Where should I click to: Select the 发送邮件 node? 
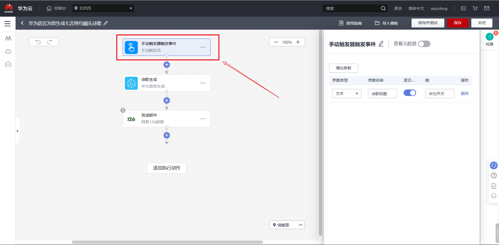click(167, 119)
